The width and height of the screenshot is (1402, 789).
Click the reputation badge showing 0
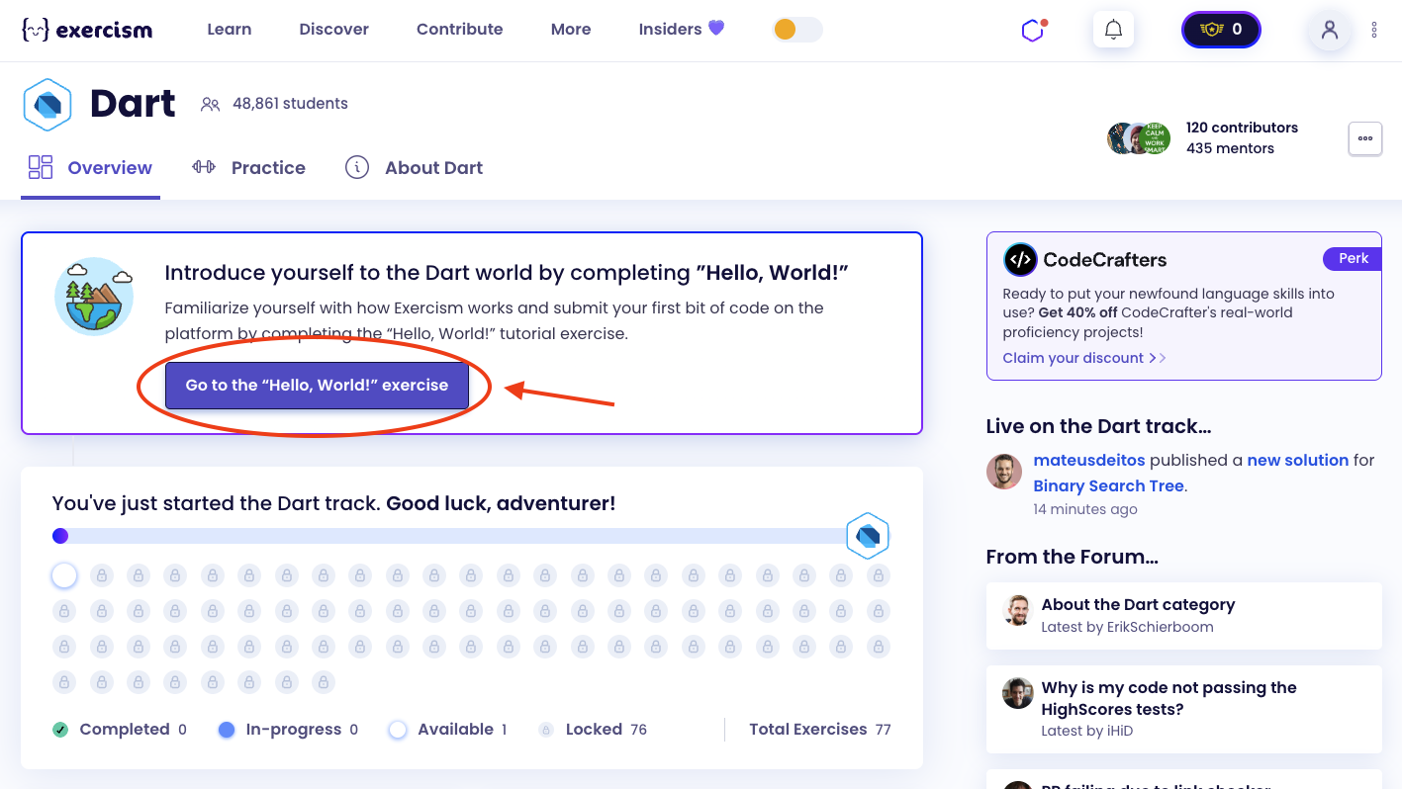(x=1221, y=30)
